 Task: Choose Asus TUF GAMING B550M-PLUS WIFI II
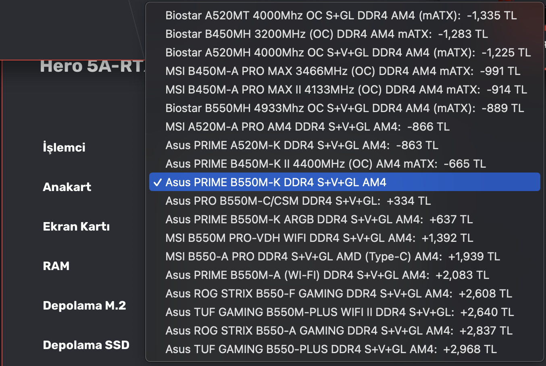(x=340, y=312)
